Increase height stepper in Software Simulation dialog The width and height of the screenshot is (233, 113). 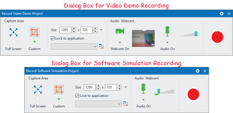coord(120,86)
